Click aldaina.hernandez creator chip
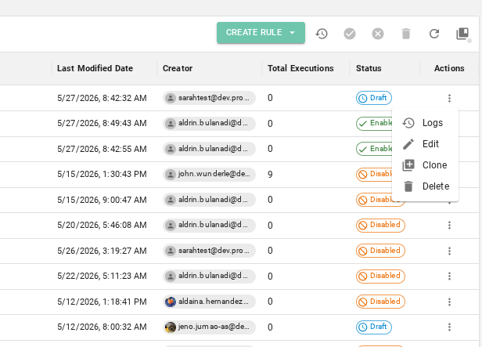Viewport: 482px width, 347px height. pyautogui.click(x=210, y=302)
